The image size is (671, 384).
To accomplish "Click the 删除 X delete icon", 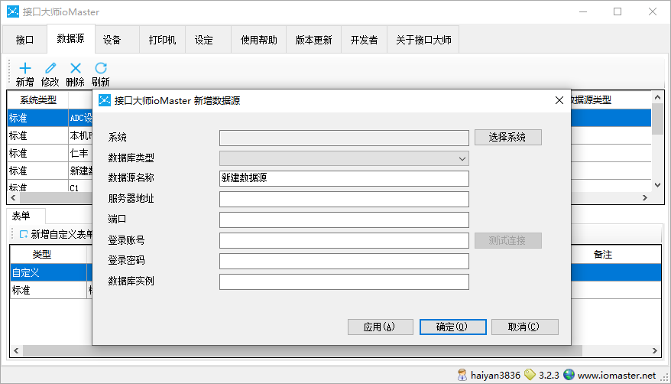I will pos(75,68).
